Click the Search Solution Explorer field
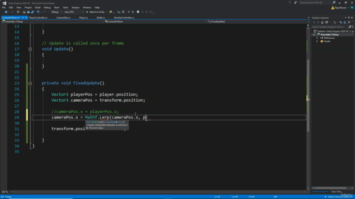The width and height of the screenshot is (355, 199). pos(330,27)
